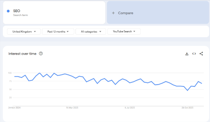
Task: Click the 26 Oct 2025 axis label
Action: click(x=187, y=108)
